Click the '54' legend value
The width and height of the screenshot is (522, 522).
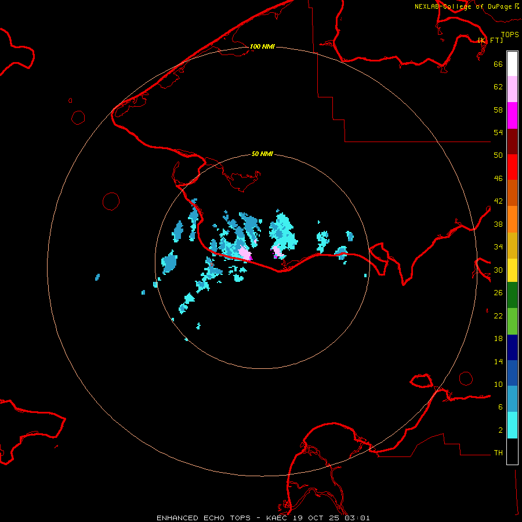point(498,132)
